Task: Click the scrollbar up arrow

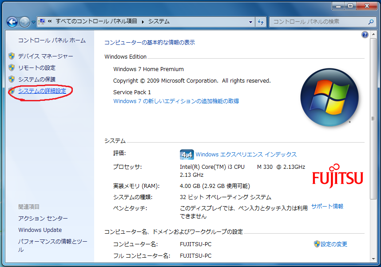Action: 373,35
